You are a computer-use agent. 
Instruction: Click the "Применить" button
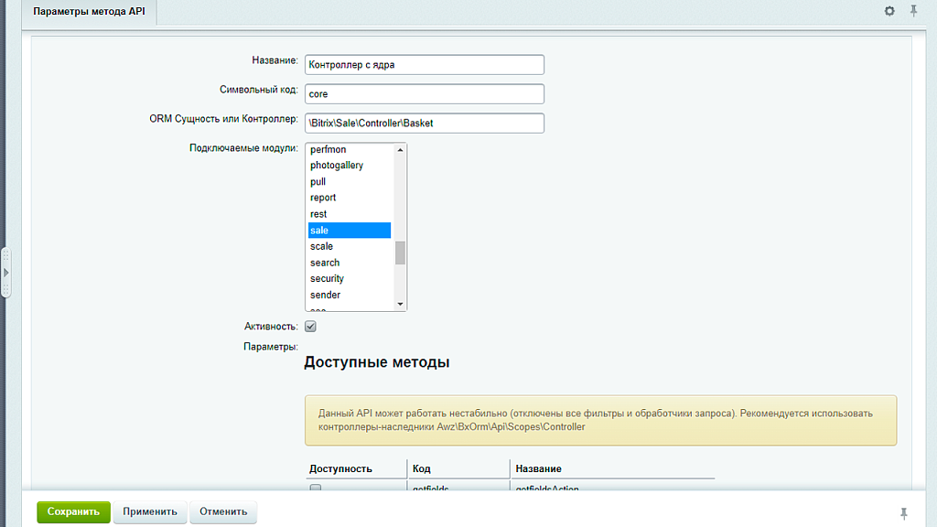click(150, 512)
